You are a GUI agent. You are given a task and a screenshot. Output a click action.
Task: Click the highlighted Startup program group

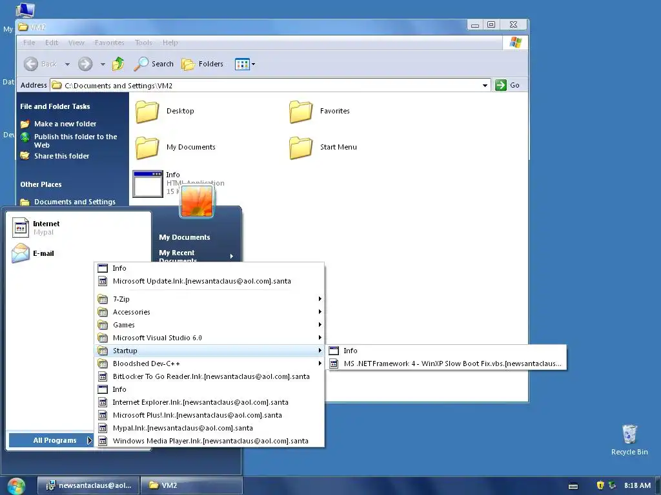[210, 351]
